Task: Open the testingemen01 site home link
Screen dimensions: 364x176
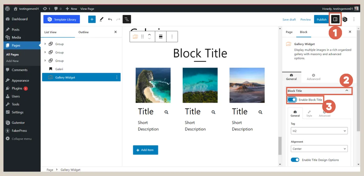Action: point(26,9)
